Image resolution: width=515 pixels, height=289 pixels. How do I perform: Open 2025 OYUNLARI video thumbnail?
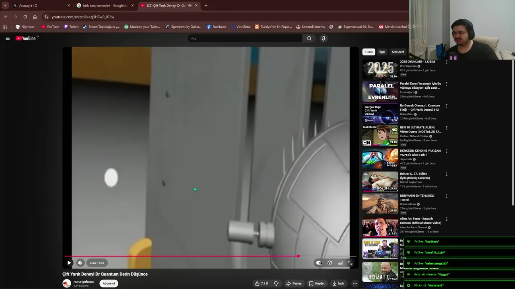pyautogui.click(x=380, y=69)
